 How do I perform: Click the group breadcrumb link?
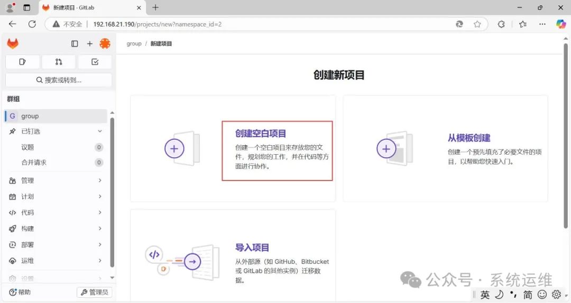point(134,44)
